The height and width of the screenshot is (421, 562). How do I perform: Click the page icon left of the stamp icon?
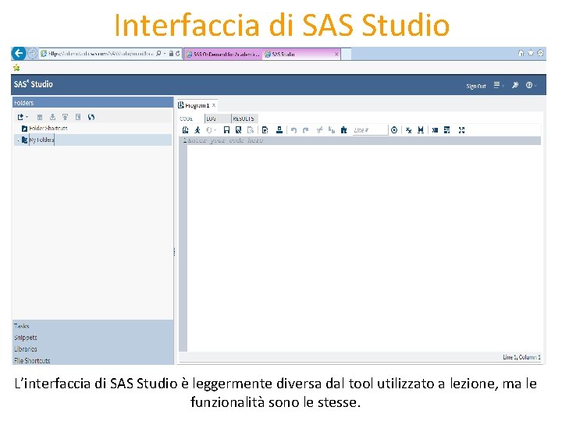click(265, 130)
